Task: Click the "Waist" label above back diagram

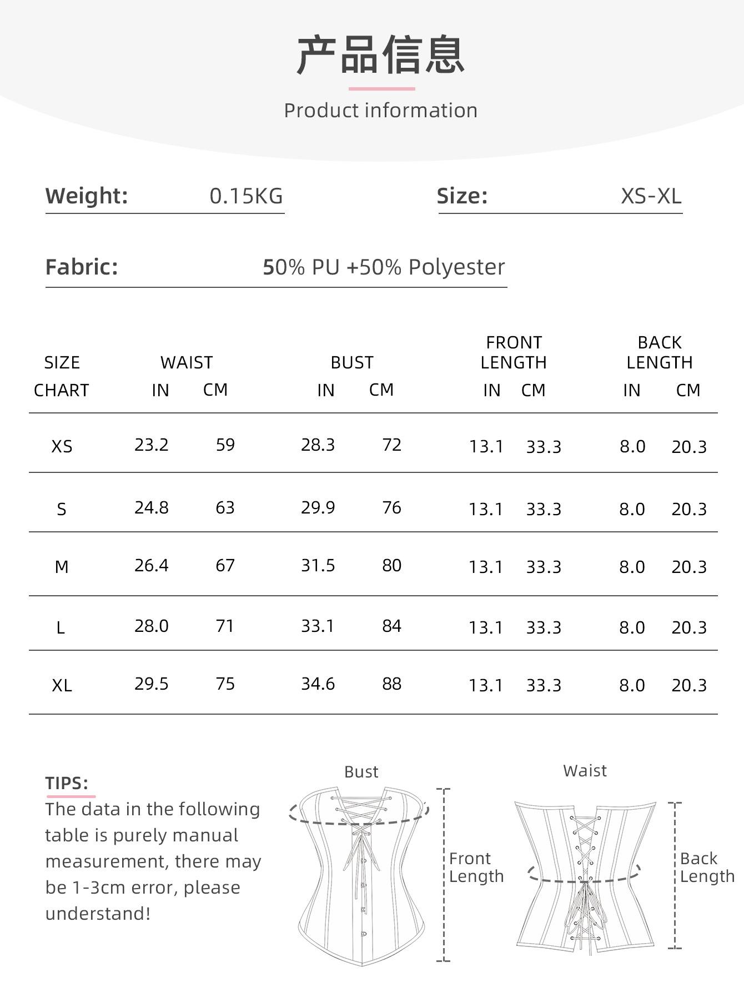Action: point(585,770)
